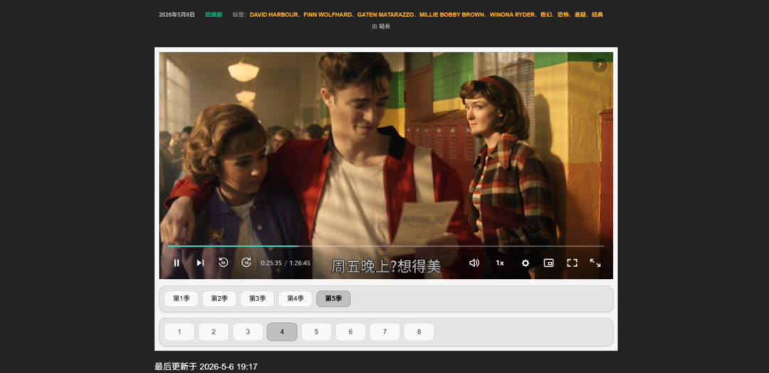Image resolution: width=769 pixels, height=373 pixels.
Task: Open the 奇幻 tag
Action: 546,15
